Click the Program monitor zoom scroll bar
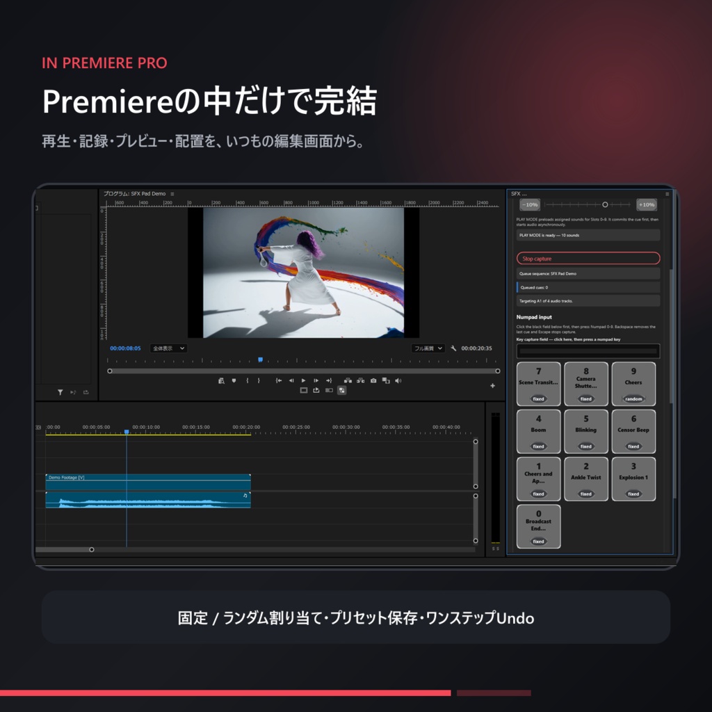The height and width of the screenshot is (712, 712). click(303, 371)
